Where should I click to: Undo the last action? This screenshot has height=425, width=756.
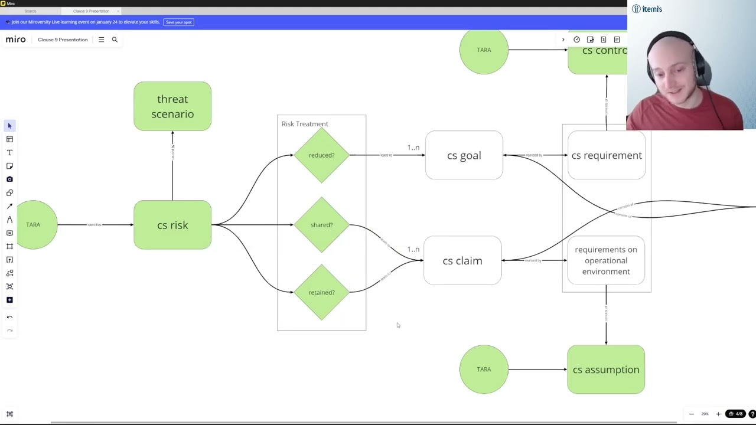point(9,318)
